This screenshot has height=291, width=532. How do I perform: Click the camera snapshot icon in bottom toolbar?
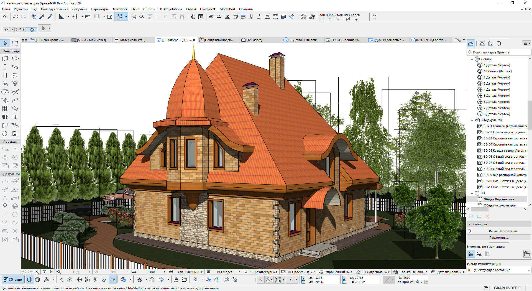[x=196, y=279]
